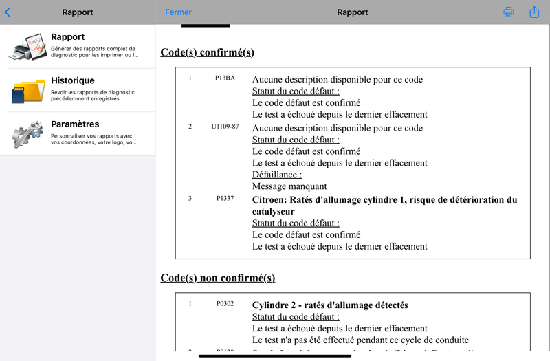This screenshot has height=361, width=550.
Task: Select 'Aucune description disponible' for P13BA
Action: [338, 80]
